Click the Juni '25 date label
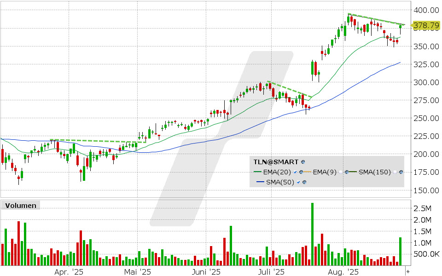Screen dimensions: 442x276 206,272
